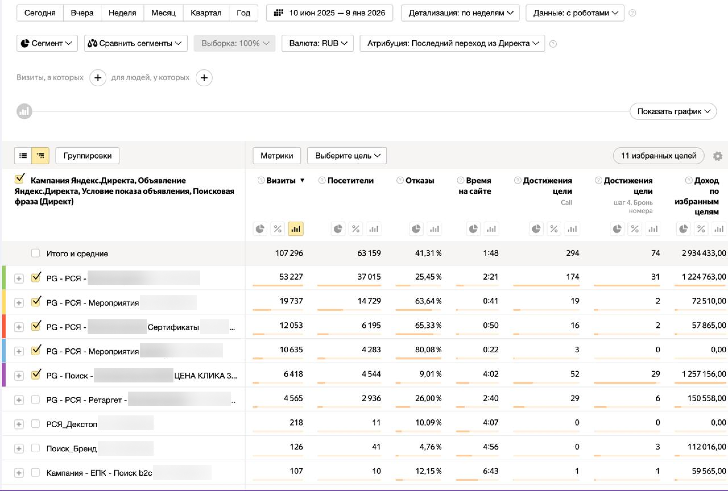
Task: Click the Метрики button
Action: click(277, 155)
